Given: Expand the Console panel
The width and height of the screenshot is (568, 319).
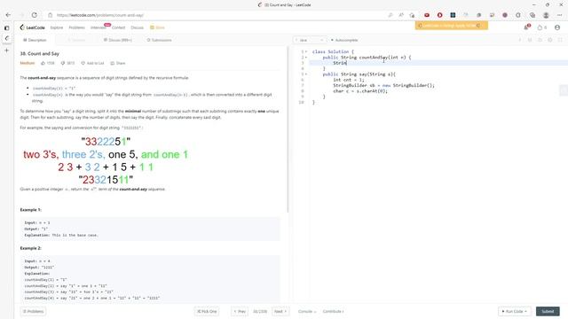Looking at the screenshot, I should click(x=307, y=311).
